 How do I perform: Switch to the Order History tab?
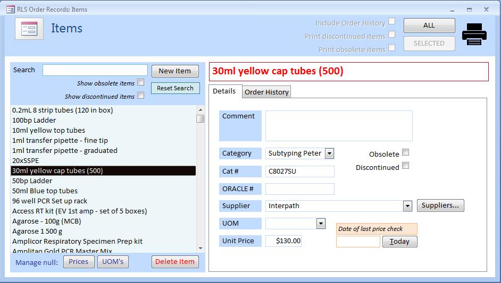point(266,92)
